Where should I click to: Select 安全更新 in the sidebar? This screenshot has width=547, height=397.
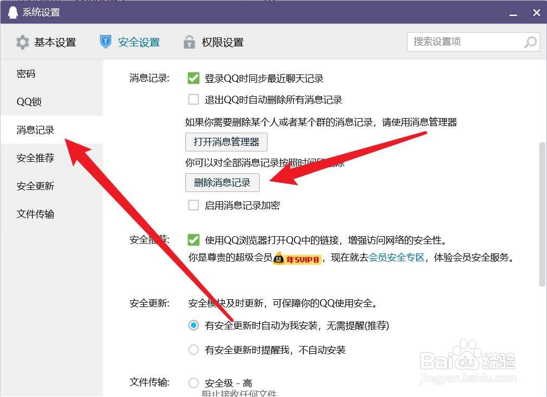click(x=52, y=186)
